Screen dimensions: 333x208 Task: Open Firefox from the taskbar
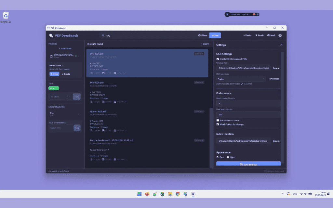coord(147,194)
